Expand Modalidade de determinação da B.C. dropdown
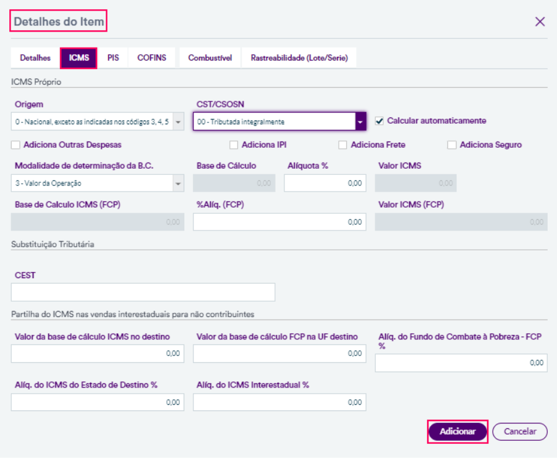Image resolution: width=557 pixels, height=458 pixels. tap(178, 183)
